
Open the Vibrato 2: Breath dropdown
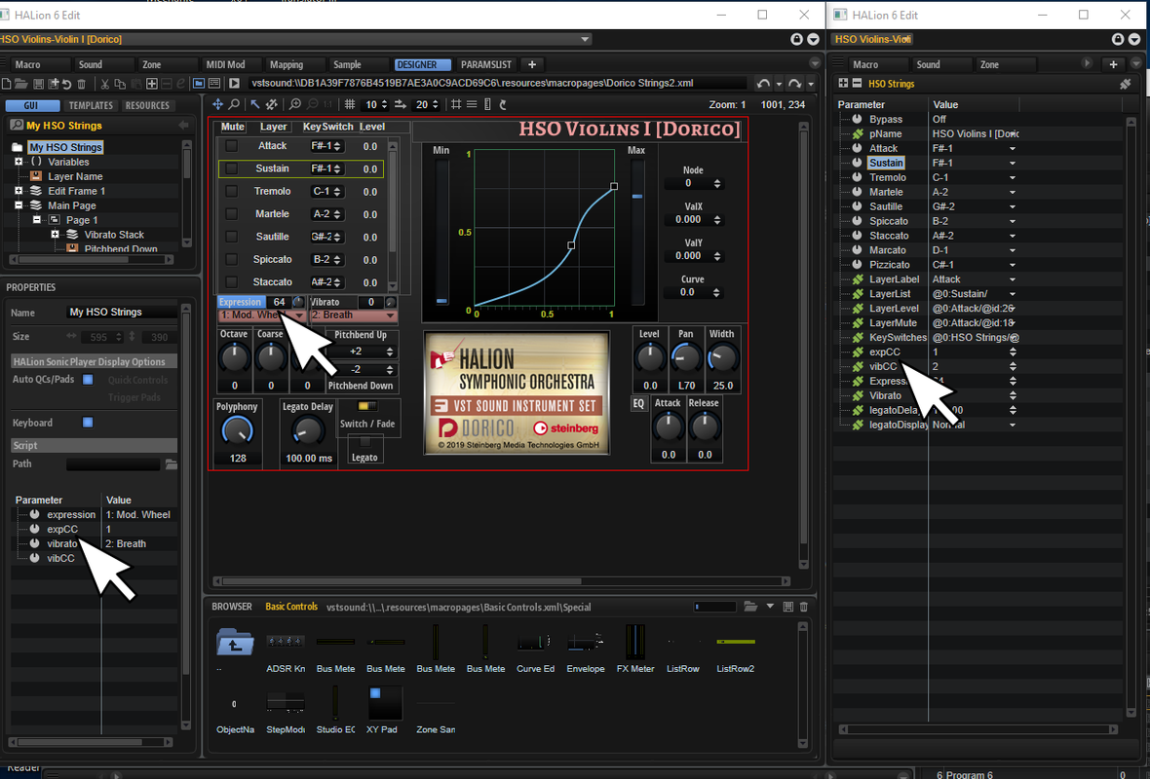point(354,315)
